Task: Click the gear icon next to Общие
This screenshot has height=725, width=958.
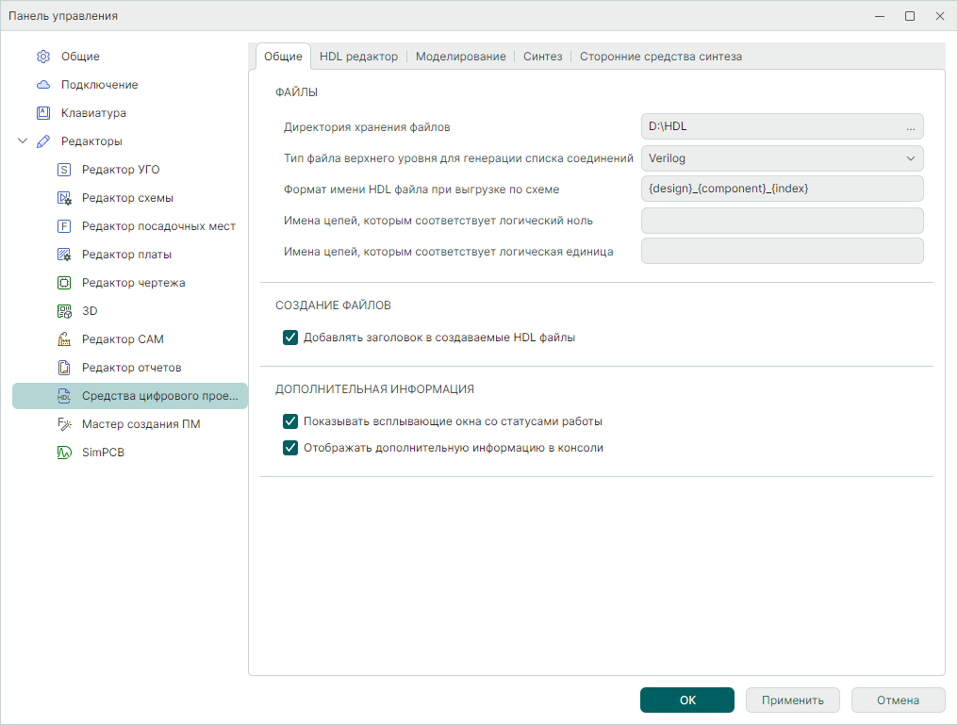Action: (x=43, y=57)
